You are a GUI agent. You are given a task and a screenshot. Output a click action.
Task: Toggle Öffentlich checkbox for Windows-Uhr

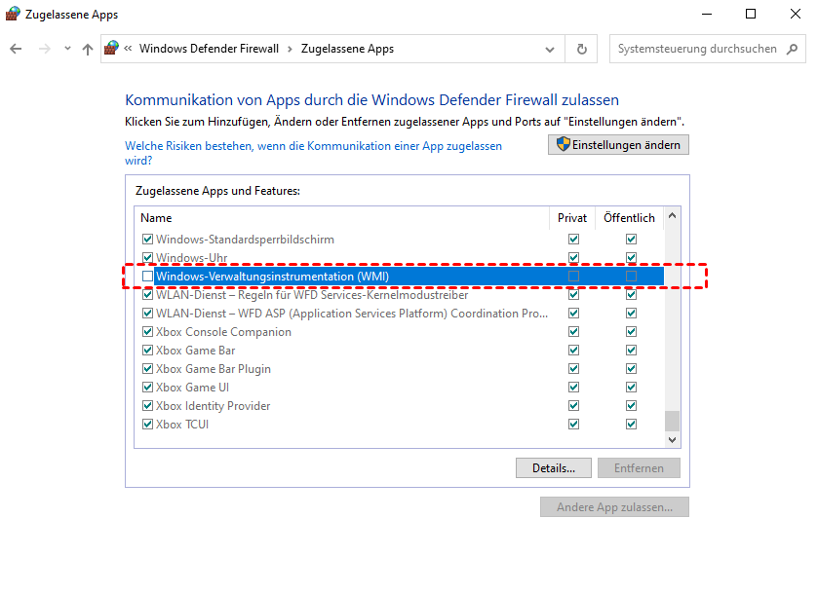click(631, 258)
